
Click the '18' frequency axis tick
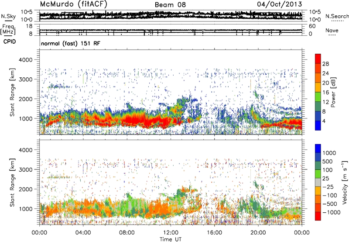tap(29, 26)
